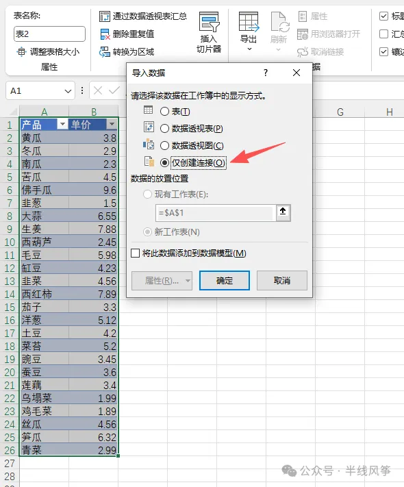Toggle the second ribbon checkbox (汇总行)
Viewport: 404px width, 487px height.
point(384,34)
